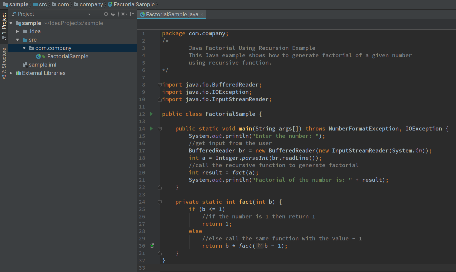Click the FactorialSample breadcrumb in navigation bar

pyautogui.click(x=131, y=5)
